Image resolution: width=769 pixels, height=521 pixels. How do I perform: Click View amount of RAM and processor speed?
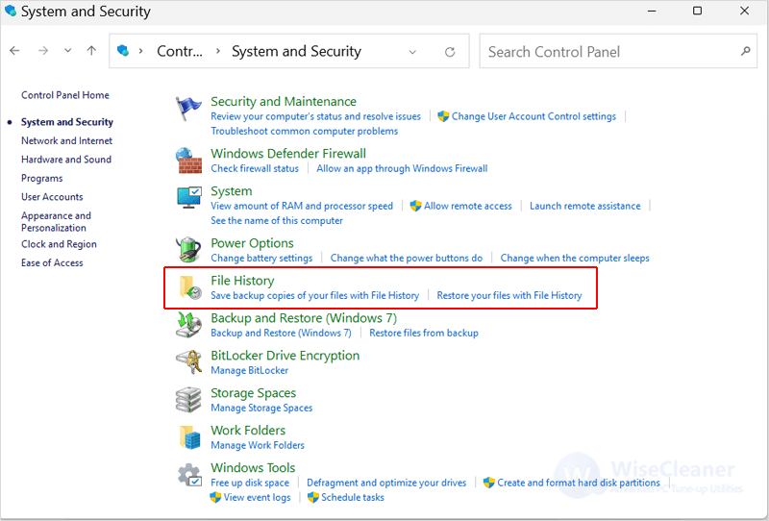[x=302, y=206]
